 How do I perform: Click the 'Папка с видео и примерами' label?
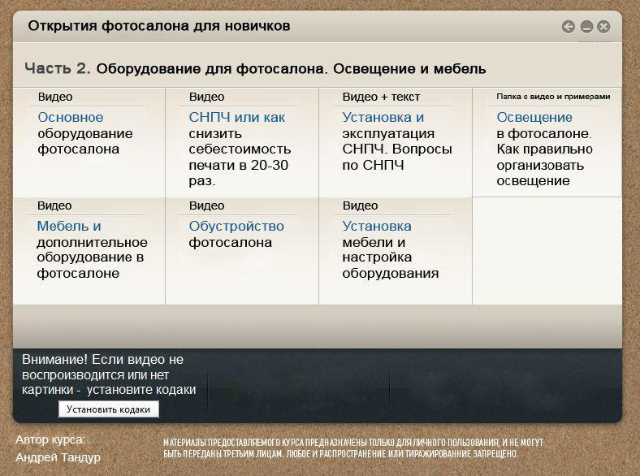point(552,97)
